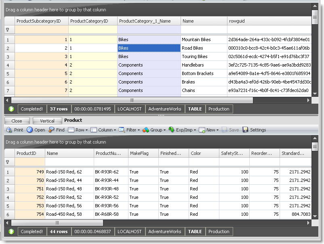Viewport: 324px width, 244px height.
Task: Select the Chains cell
Action: (x=204, y=90)
